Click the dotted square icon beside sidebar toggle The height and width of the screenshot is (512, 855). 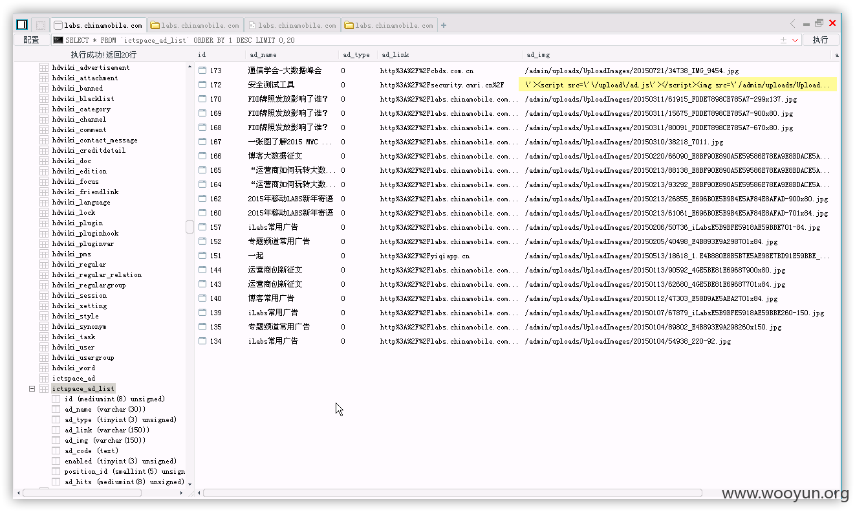click(40, 25)
